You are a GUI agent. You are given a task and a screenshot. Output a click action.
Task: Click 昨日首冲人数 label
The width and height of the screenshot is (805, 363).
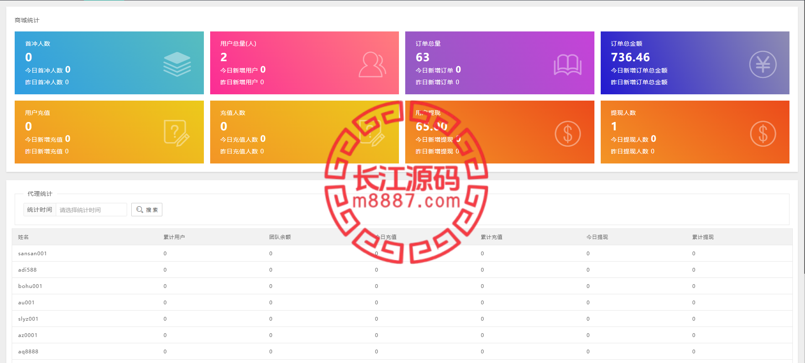[x=44, y=82]
